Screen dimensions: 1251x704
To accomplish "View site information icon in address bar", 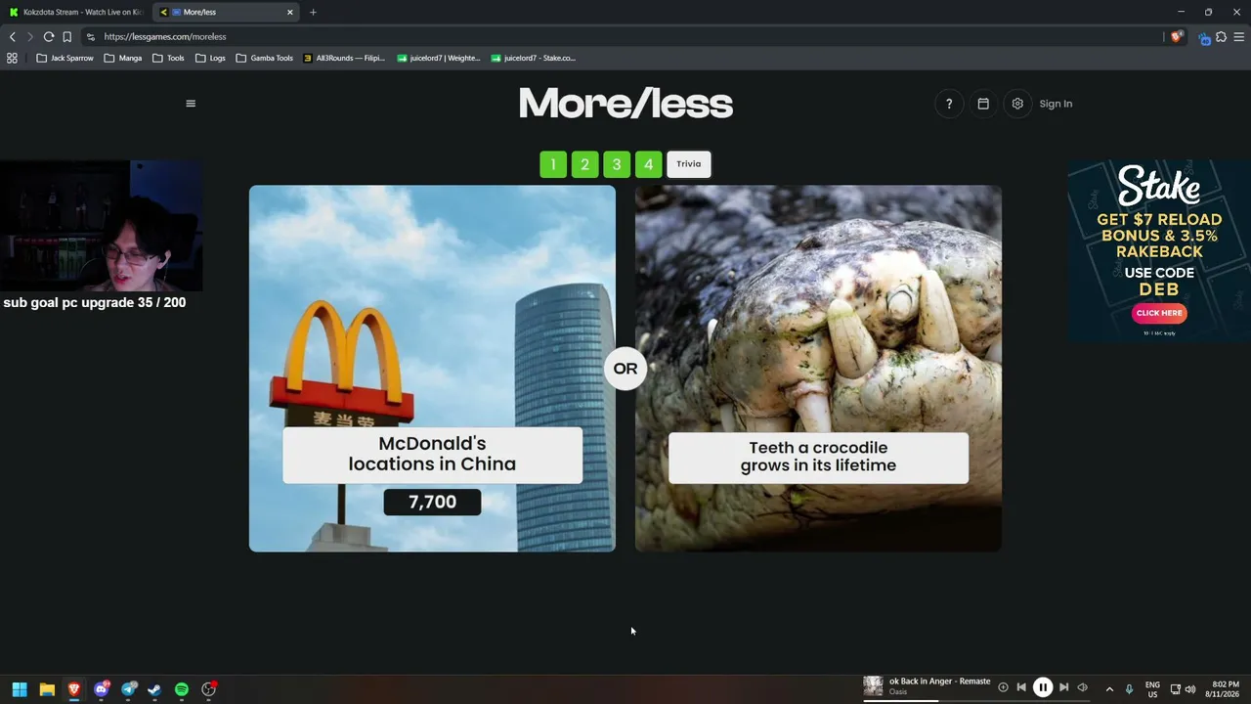I will 91,36.
